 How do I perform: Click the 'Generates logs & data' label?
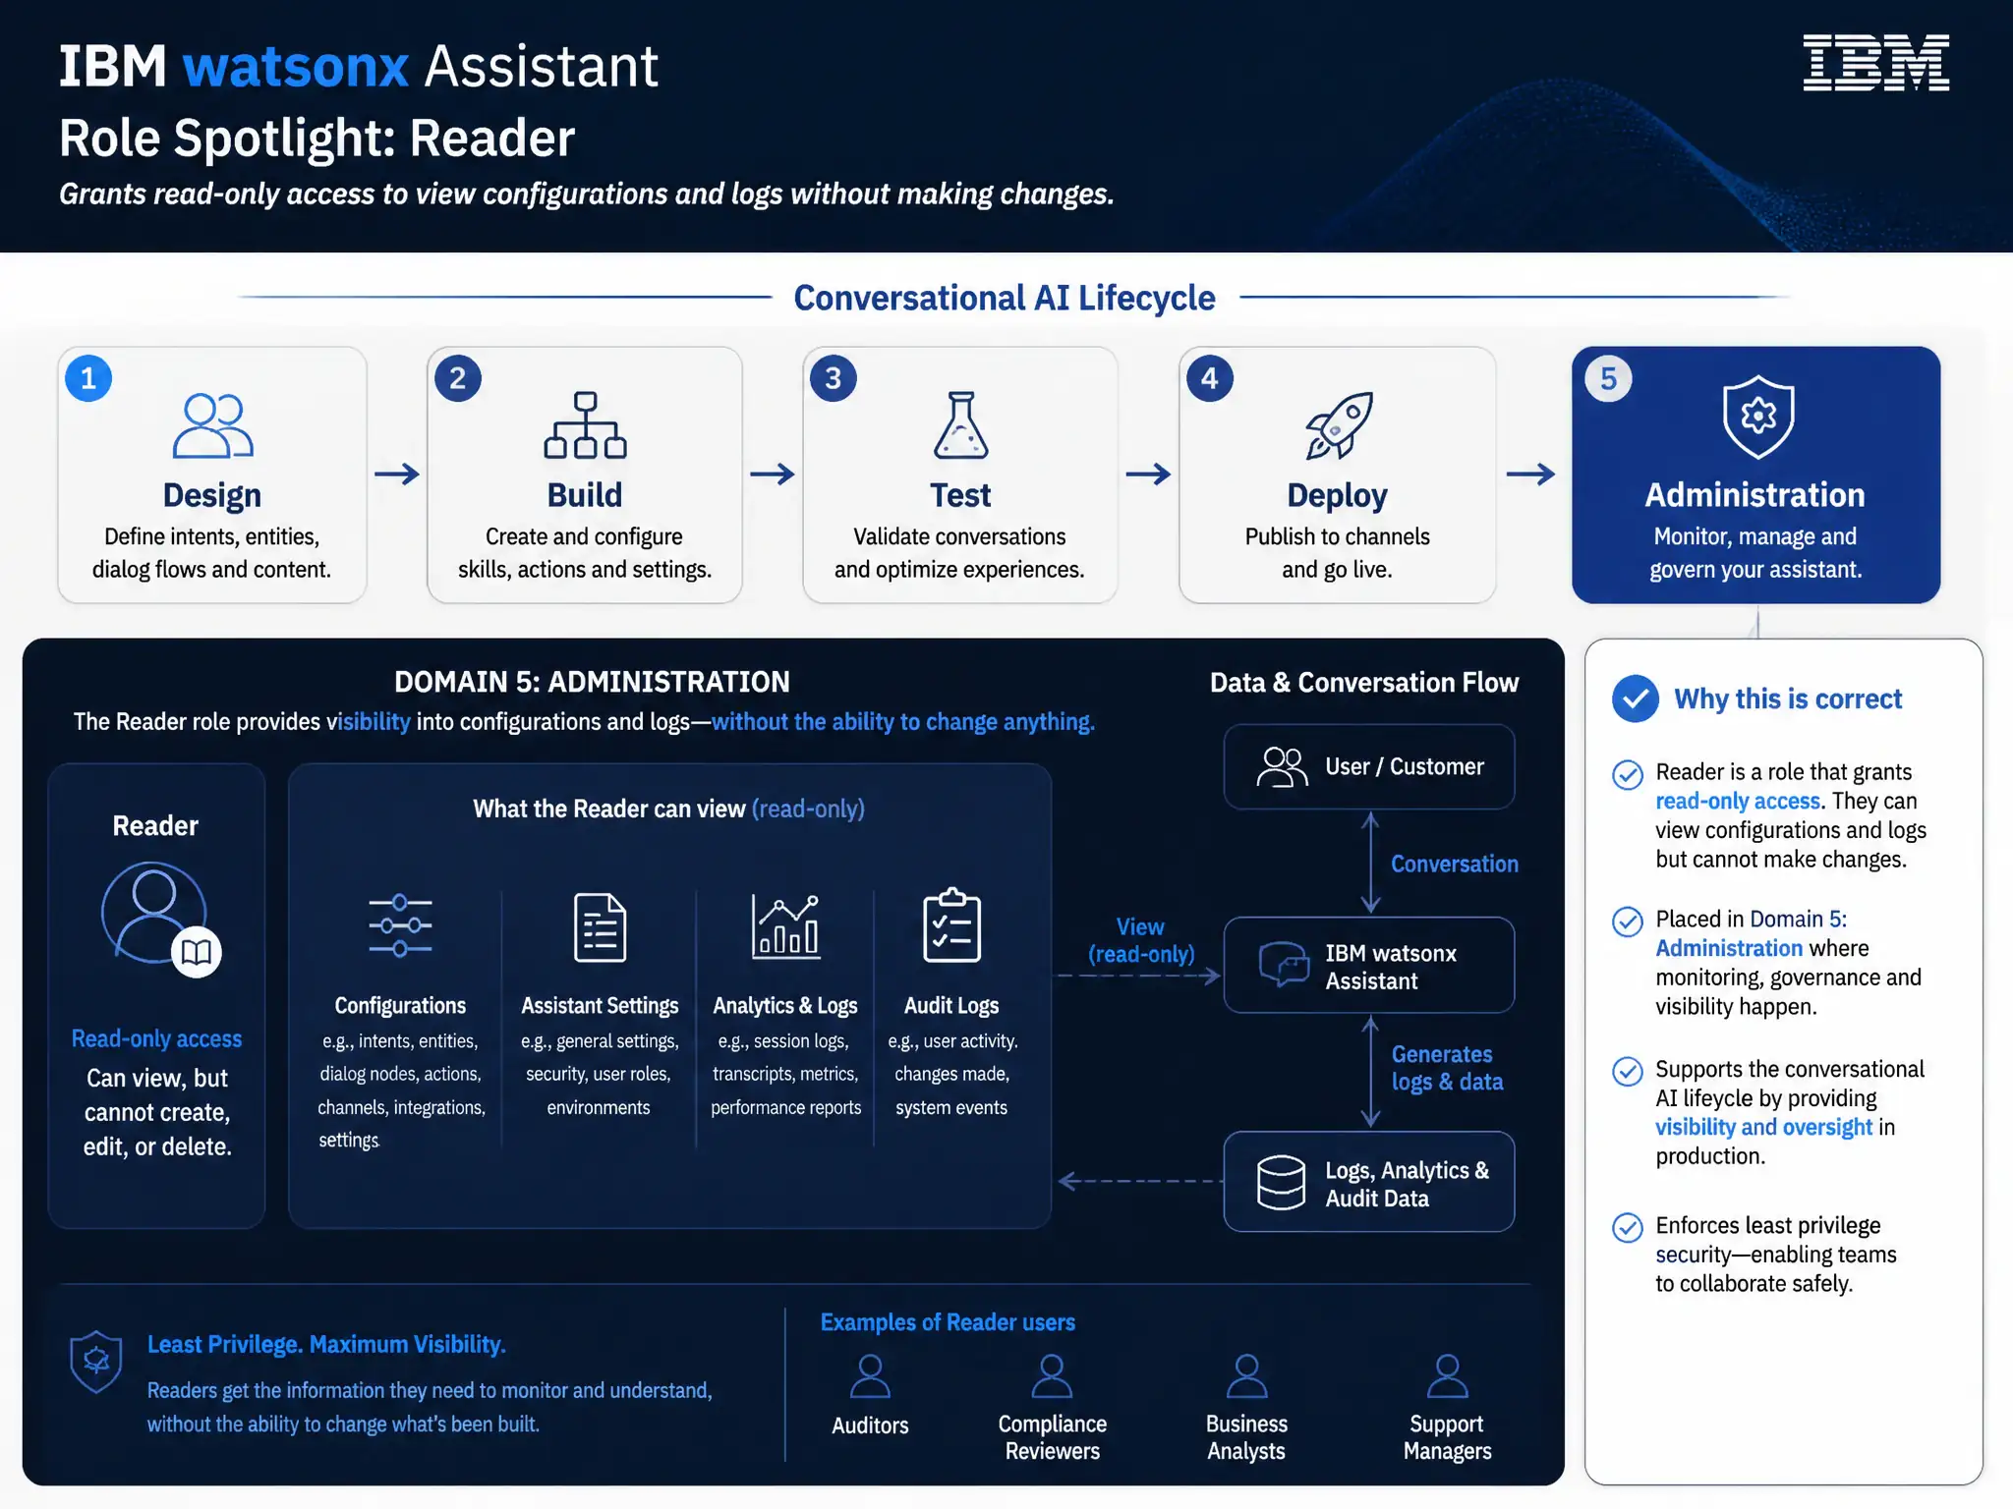(1447, 1069)
